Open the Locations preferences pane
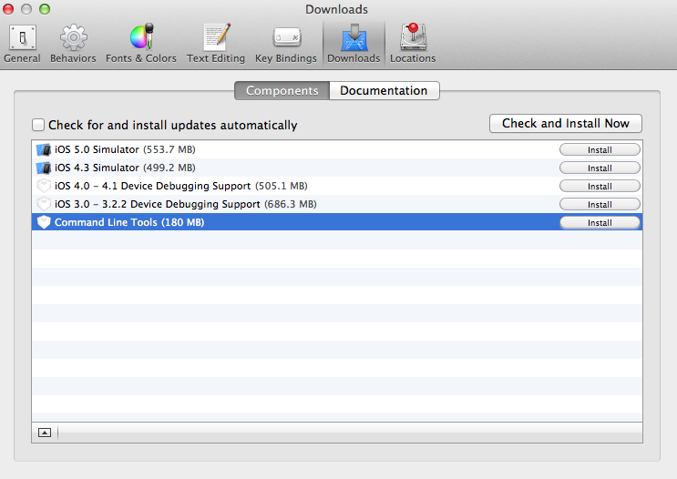Viewport: 677px width, 479px height. tap(413, 44)
